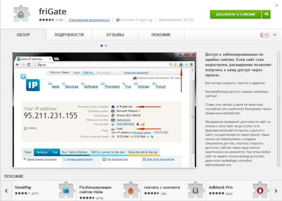Click 'источник: fri-gate.org' text

[x=136, y=20]
